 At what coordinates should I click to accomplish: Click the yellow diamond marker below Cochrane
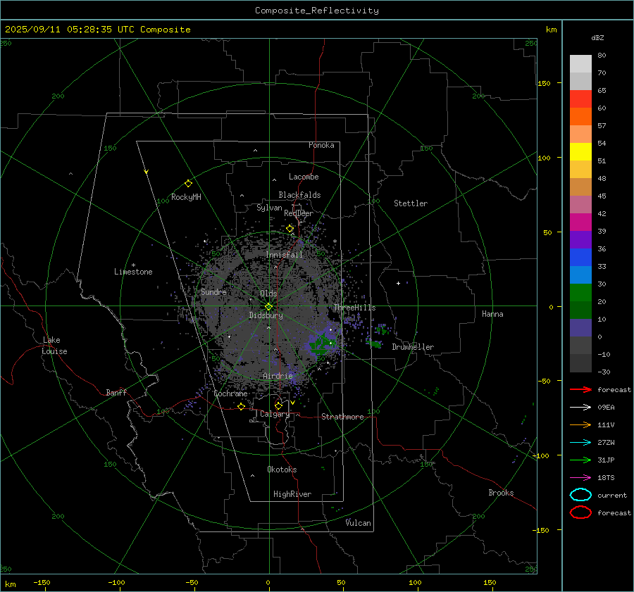coord(241,407)
